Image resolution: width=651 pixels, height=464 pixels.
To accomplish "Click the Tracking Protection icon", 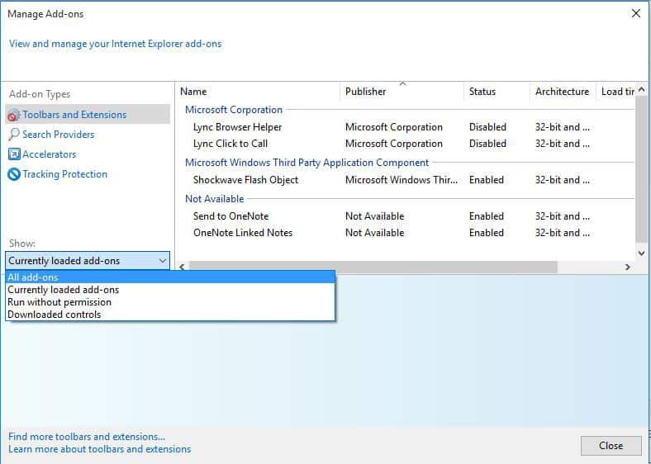I will click(x=14, y=174).
